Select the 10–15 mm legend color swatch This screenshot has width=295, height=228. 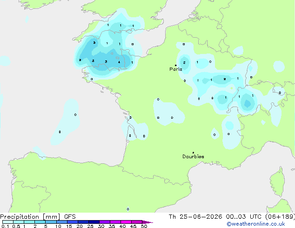tap(61, 222)
